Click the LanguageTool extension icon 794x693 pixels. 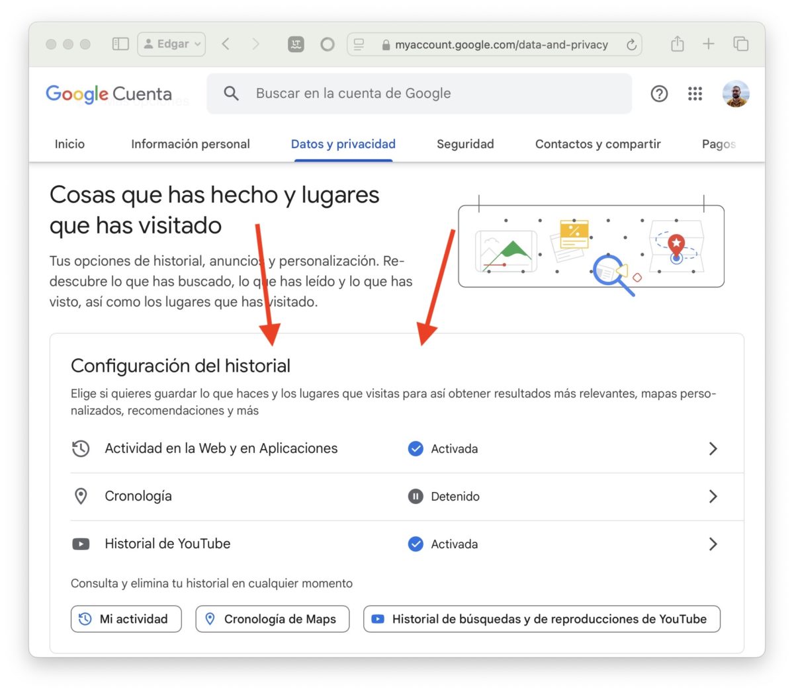296,44
